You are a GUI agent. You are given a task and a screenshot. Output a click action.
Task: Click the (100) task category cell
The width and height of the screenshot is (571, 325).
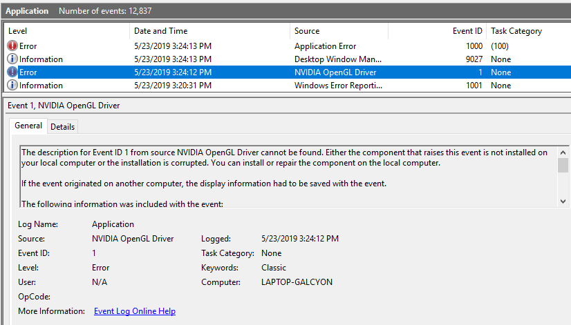(x=500, y=46)
